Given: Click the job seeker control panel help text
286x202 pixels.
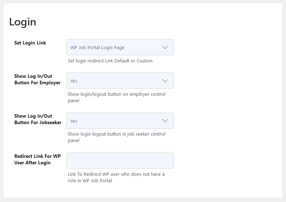Looking at the screenshot, I should (x=117, y=137).
